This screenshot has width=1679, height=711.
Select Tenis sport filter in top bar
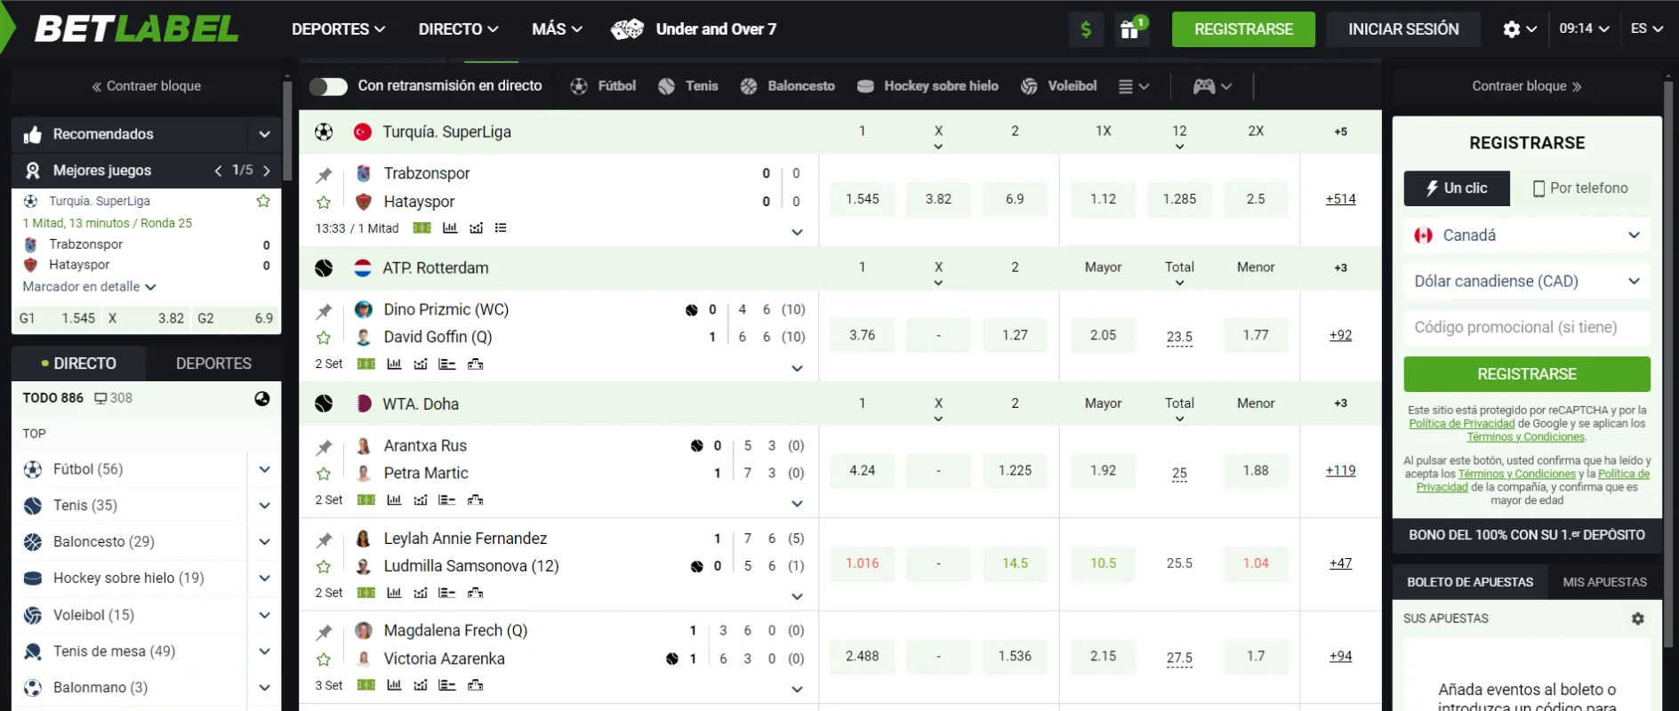[687, 86]
